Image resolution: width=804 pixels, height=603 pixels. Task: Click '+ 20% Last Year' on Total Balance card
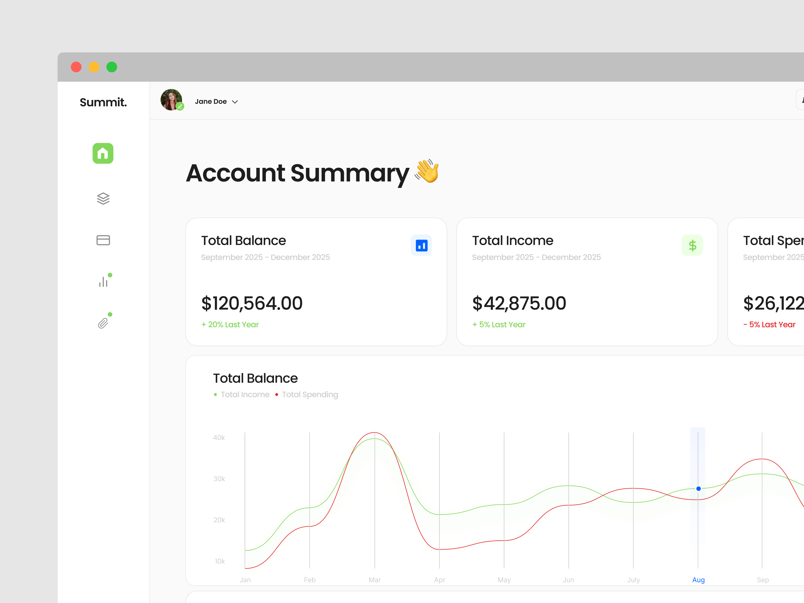tap(230, 324)
